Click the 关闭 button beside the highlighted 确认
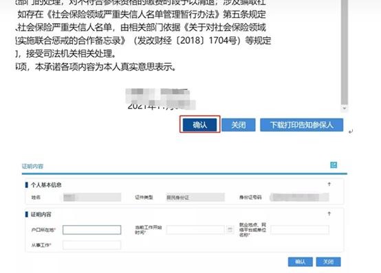This screenshot has height=273, width=381. point(239,125)
